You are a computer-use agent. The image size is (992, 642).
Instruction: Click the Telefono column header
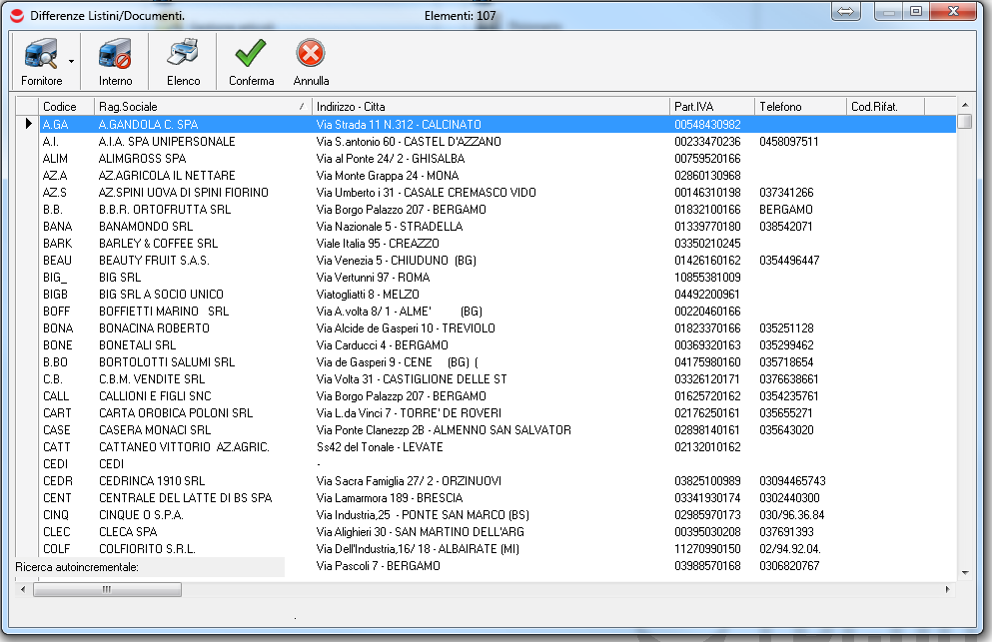(x=799, y=106)
